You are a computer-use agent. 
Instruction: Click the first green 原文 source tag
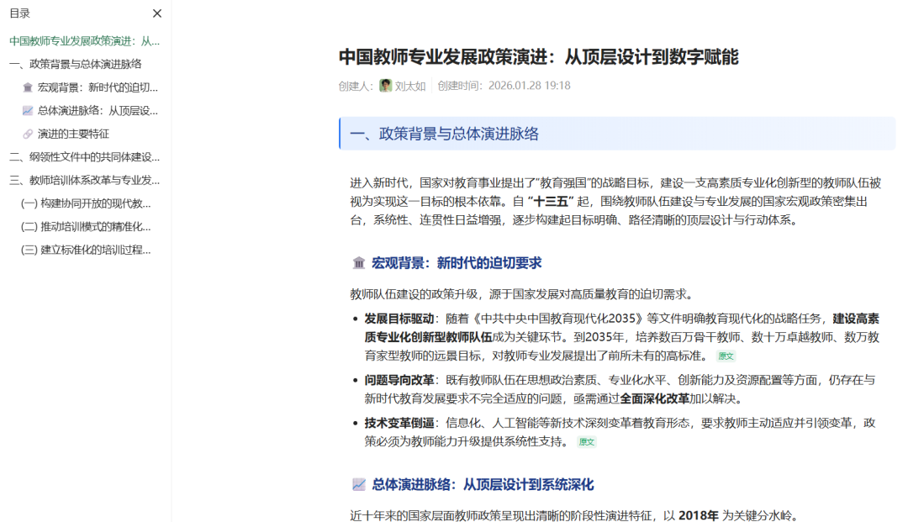click(724, 356)
